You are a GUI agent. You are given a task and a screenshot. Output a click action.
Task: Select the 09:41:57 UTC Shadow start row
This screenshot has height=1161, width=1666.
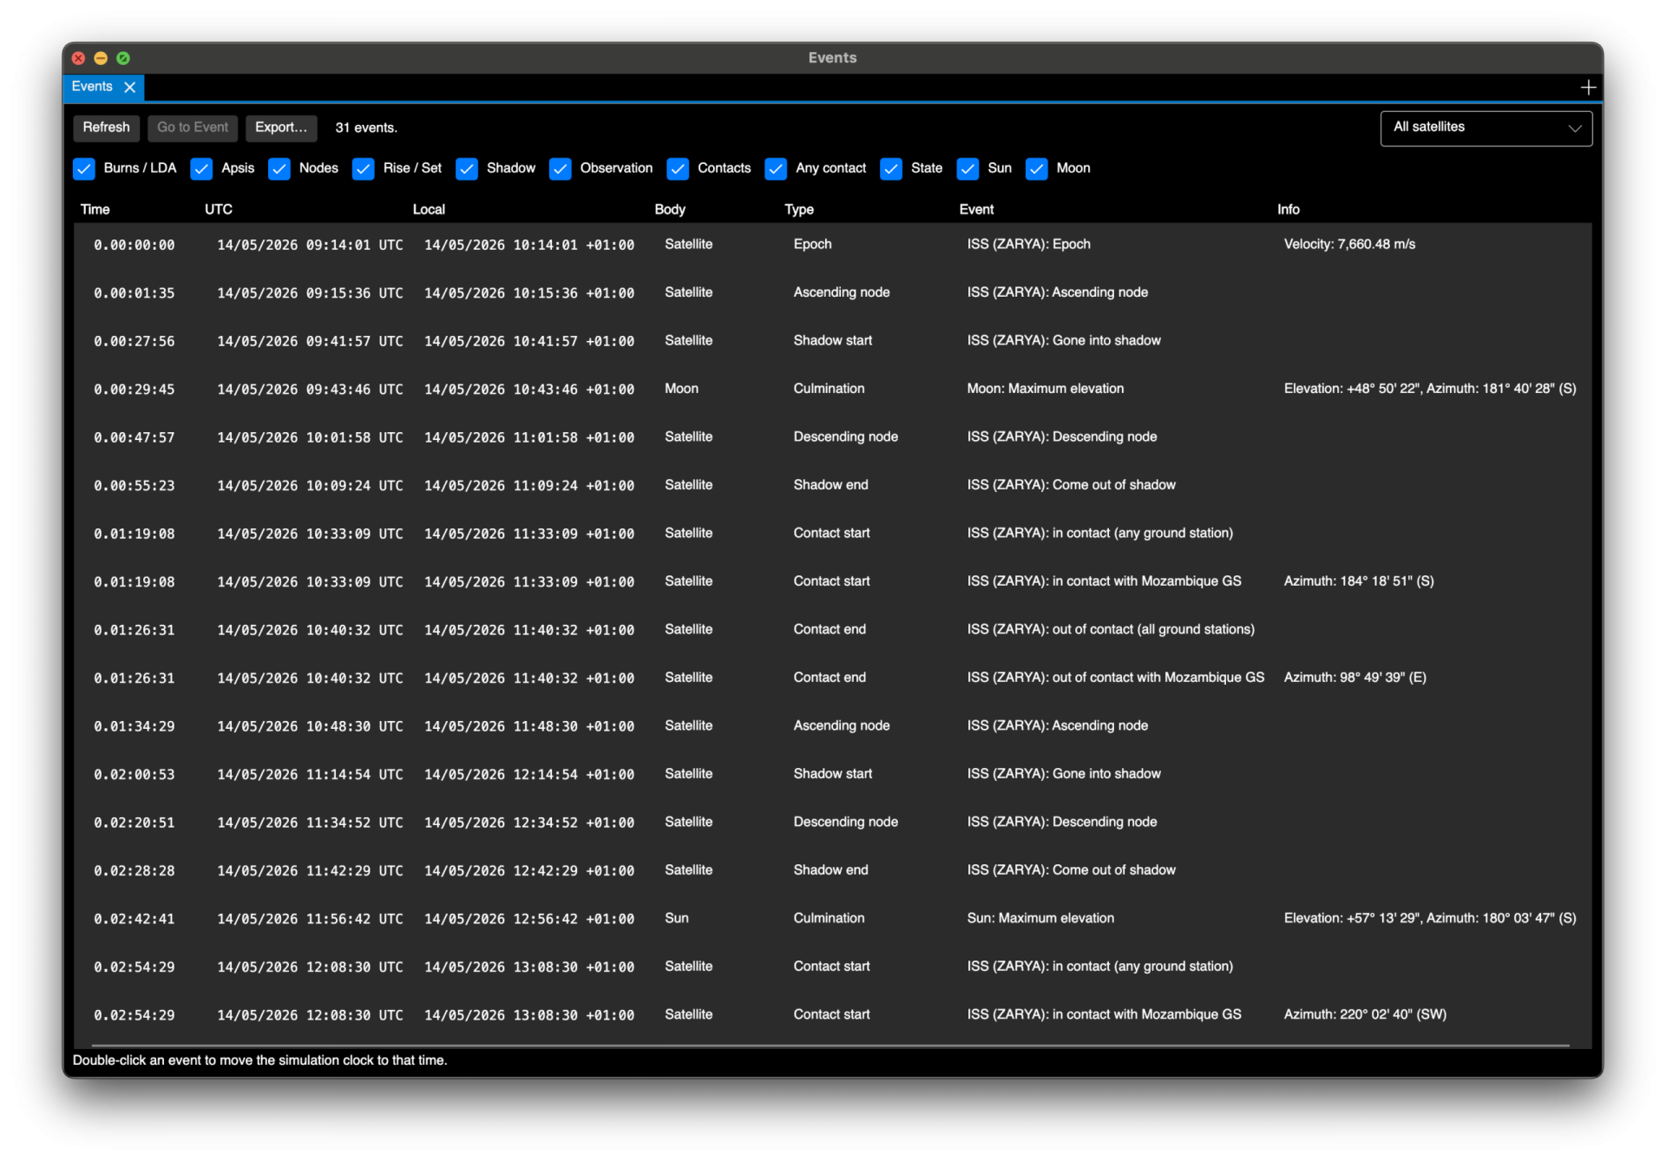833,341
